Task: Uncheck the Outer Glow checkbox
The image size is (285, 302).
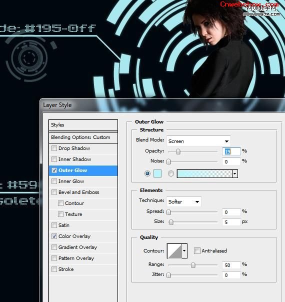Action: tap(54, 170)
